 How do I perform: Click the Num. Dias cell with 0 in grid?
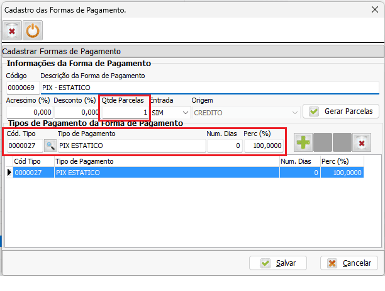[x=300, y=173]
